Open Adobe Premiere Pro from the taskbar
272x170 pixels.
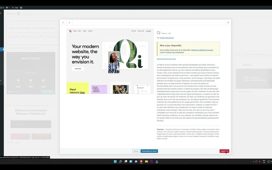point(152,161)
